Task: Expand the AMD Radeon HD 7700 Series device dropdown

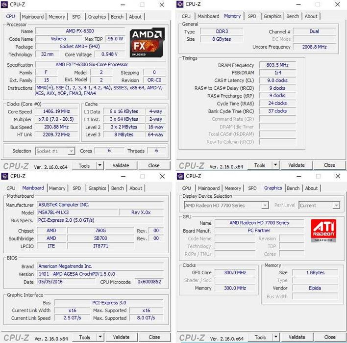Action: 265,206
